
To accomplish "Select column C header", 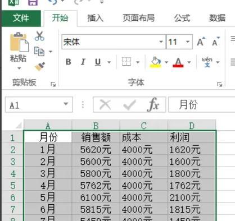I will (x=144, y=126).
